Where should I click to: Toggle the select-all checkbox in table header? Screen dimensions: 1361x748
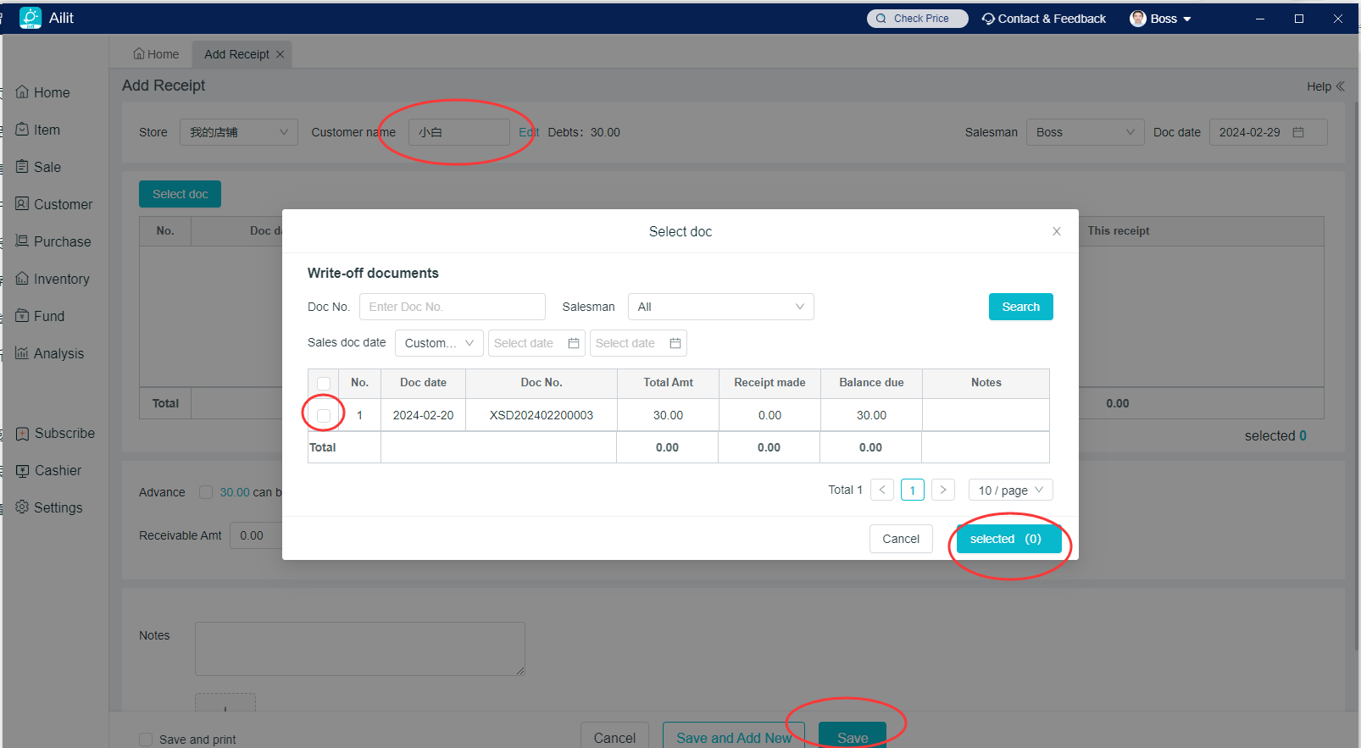tap(324, 383)
